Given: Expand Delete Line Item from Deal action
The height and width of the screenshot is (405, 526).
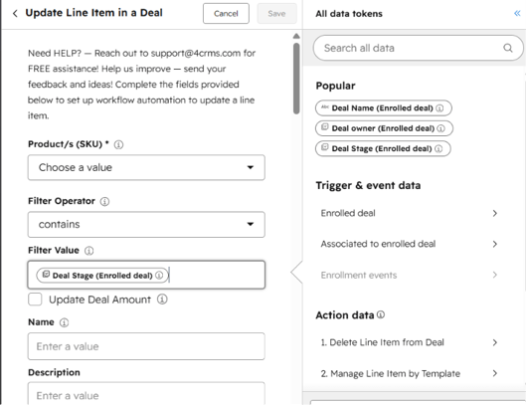Looking at the screenshot, I should (x=409, y=342).
